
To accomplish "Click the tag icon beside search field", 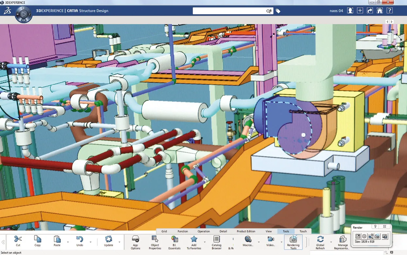I will point(278,11).
